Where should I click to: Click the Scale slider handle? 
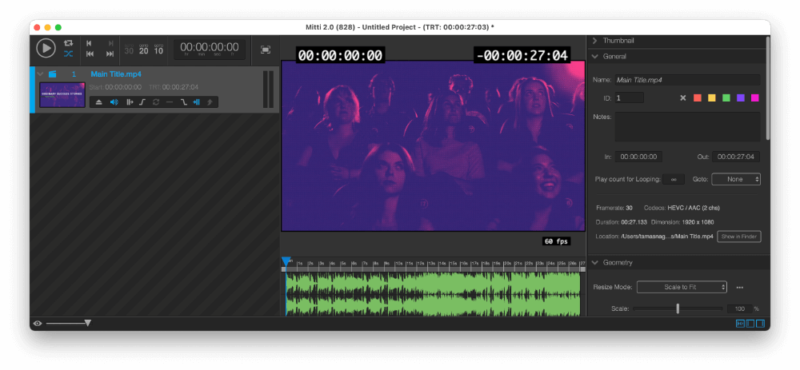(678, 308)
